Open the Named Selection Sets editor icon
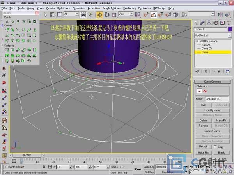 pos(184,15)
